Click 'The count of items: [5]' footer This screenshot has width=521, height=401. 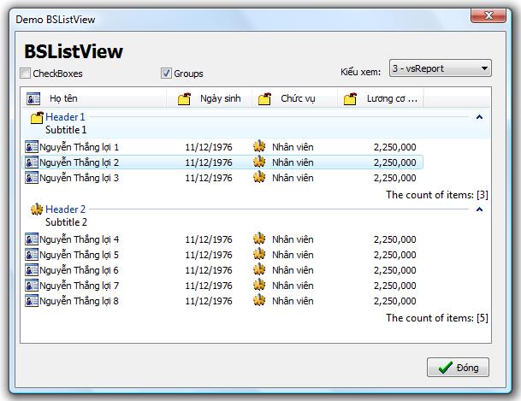tap(437, 318)
